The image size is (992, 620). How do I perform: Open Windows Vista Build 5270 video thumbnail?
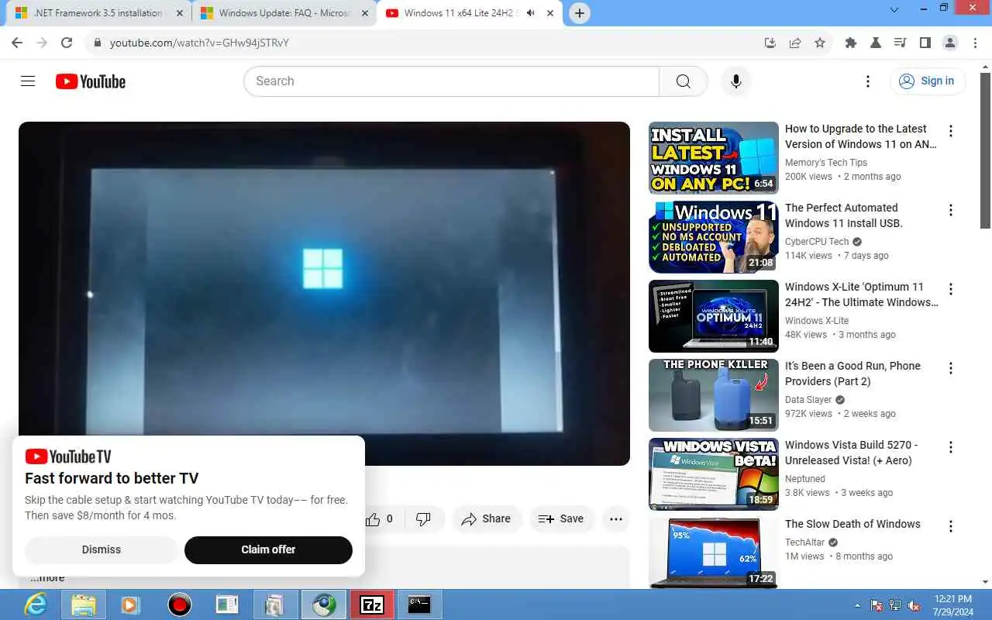[x=713, y=474]
